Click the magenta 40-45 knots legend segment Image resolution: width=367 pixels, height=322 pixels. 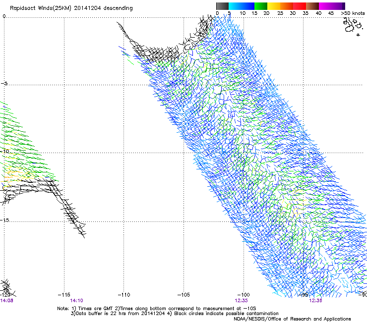tap(325, 6)
